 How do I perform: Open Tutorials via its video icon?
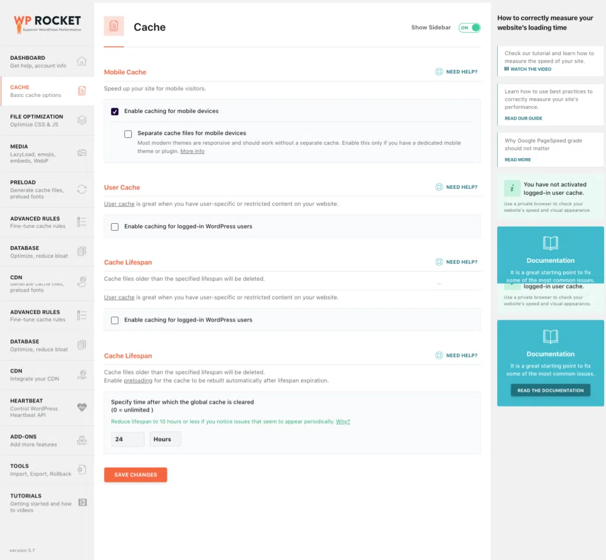(82, 501)
